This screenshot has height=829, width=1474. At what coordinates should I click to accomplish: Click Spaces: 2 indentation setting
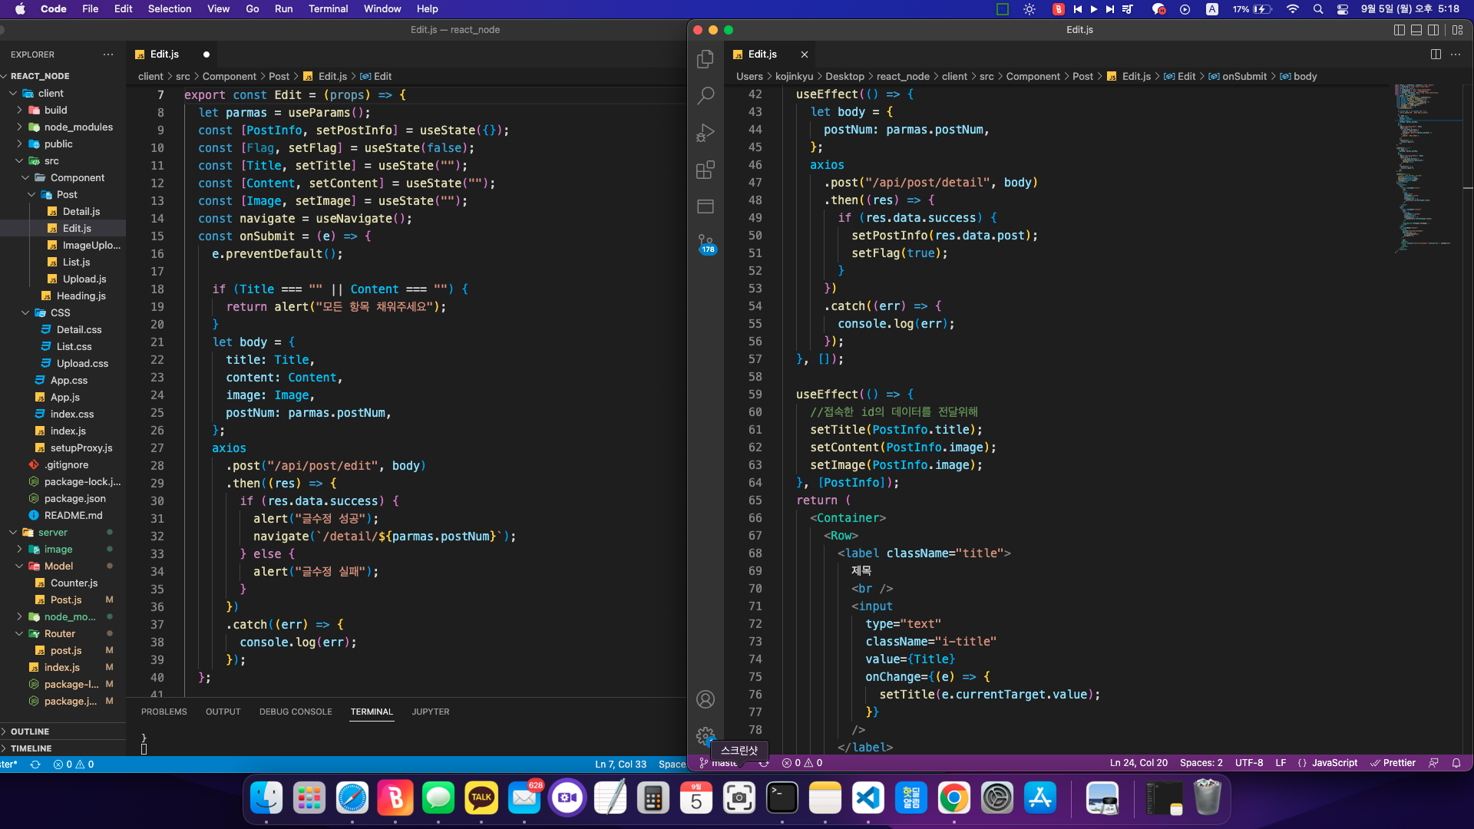pyautogui.click(x=1201, y=763)
